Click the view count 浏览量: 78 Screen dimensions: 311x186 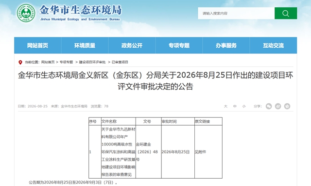100,106
